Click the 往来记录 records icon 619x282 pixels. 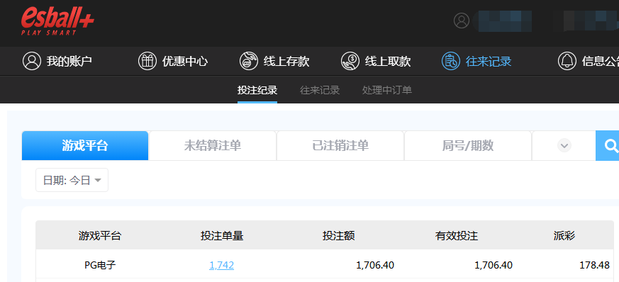pos(451,61)
